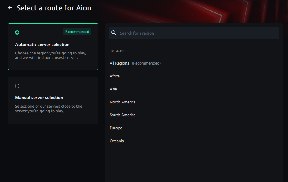The image size is (288, 182).
Task: Click the (Recommended) label beside All Regions
Action: click(x=146, y=63)
